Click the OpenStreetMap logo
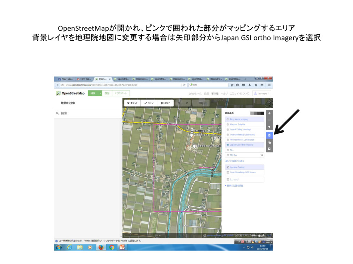 click(x=70, y=93)
